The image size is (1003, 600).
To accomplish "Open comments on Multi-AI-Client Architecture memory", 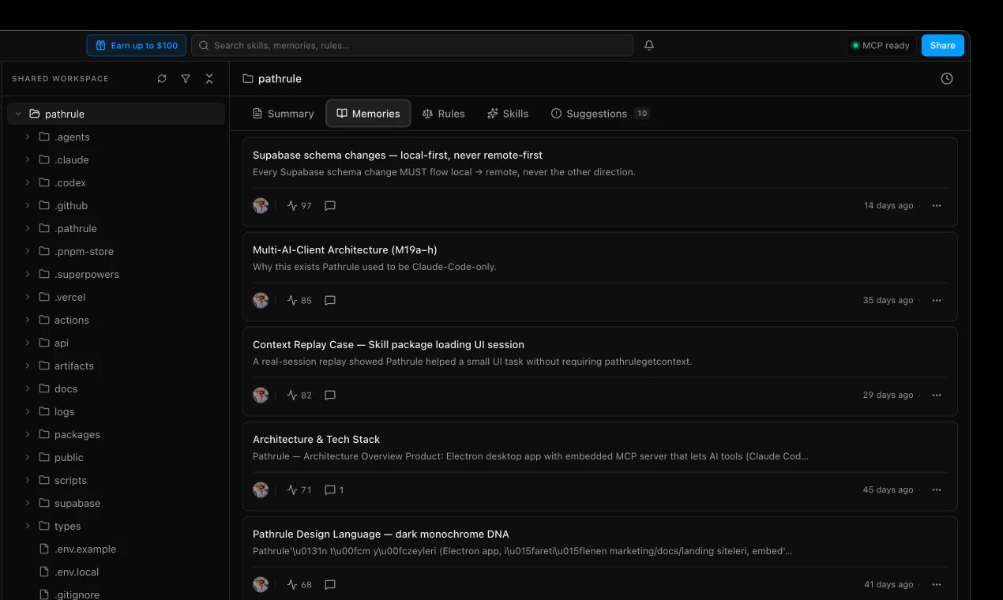I will (x=330, y=301).
